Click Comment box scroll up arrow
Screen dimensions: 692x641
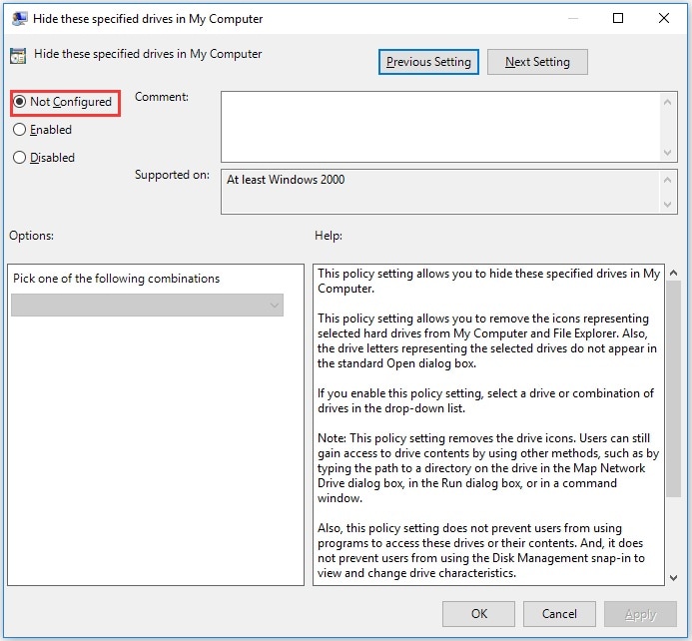(x=668, y=102)
